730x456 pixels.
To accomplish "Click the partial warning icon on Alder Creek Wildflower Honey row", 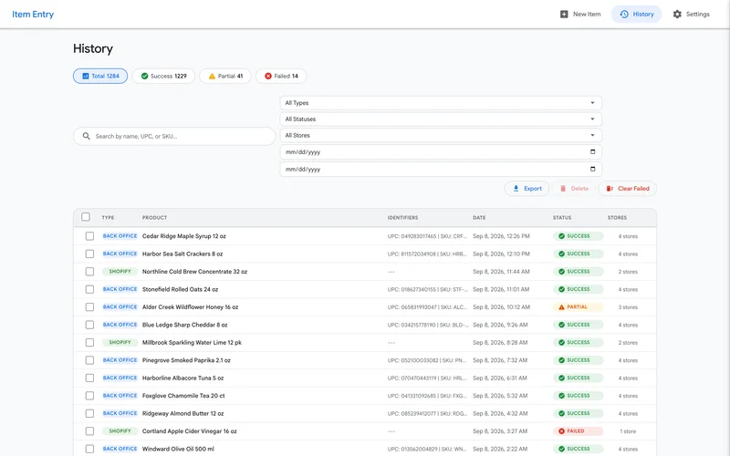I will [x=561, y=307].
